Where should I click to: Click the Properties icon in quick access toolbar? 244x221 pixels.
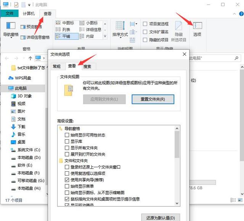[16, 5]
